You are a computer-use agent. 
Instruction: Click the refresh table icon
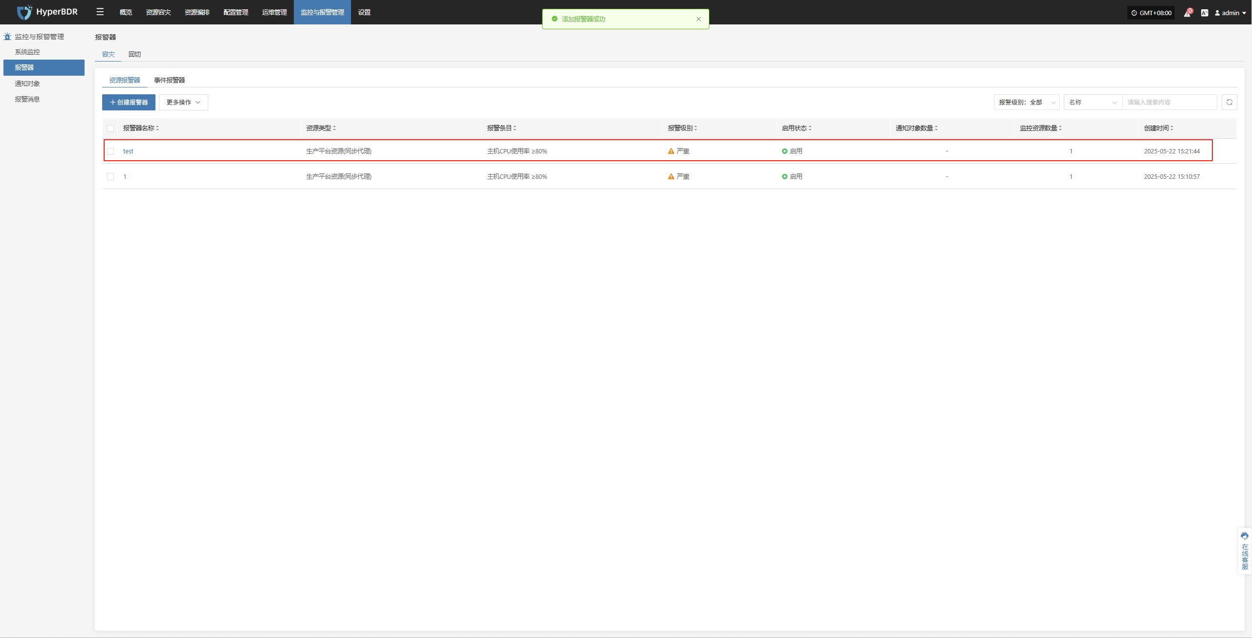1229,102
